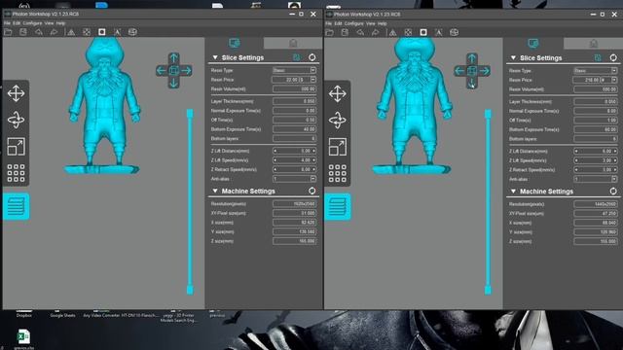Image resolution: width=623 pixels, height=350 pixels.
Task: View right arrow in right window
Action: tap(485, 71)
